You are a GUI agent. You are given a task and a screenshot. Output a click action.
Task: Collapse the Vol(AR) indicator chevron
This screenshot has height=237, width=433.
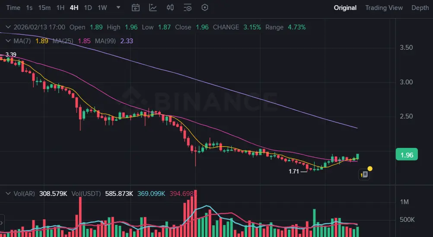pyautogui.click(x=8, y=194)
